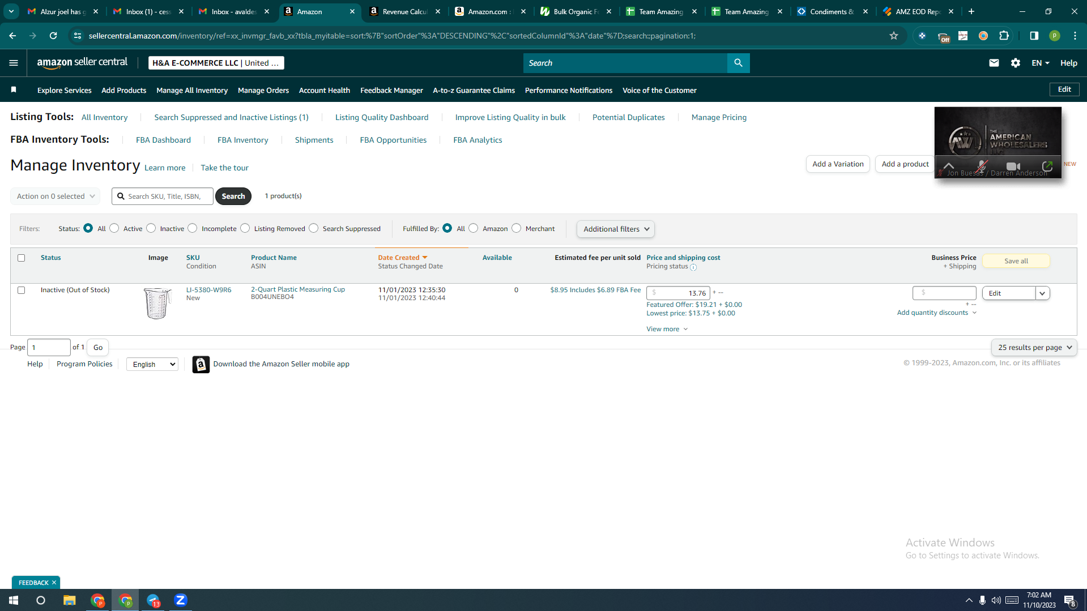Open the Chrome profile avatar
1087x611 pixels.
click(1054, 36)
